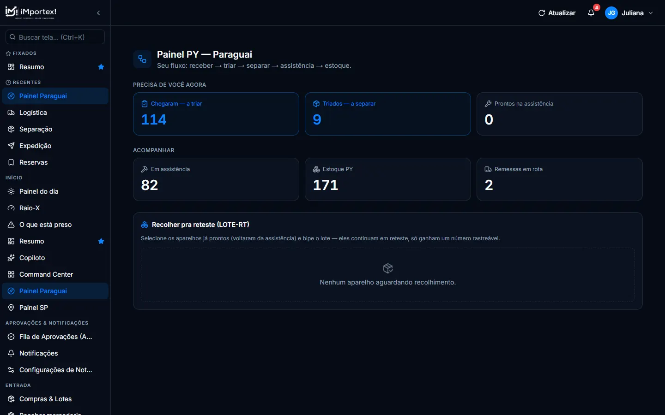Image resolution: width=665 pixels, height=415 pixels.
Task: Go to Separação via its box icon
Action: pyautogui.click(x=11, y=129)
